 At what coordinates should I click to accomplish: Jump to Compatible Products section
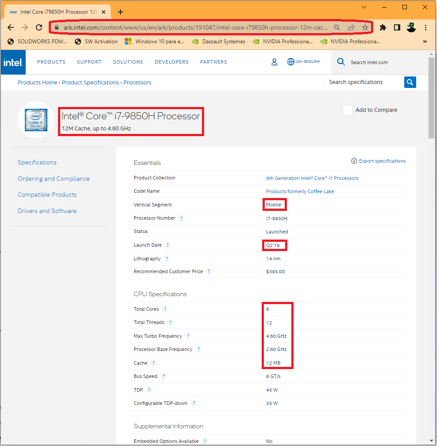pyautogui.click(x=47, y=194)
